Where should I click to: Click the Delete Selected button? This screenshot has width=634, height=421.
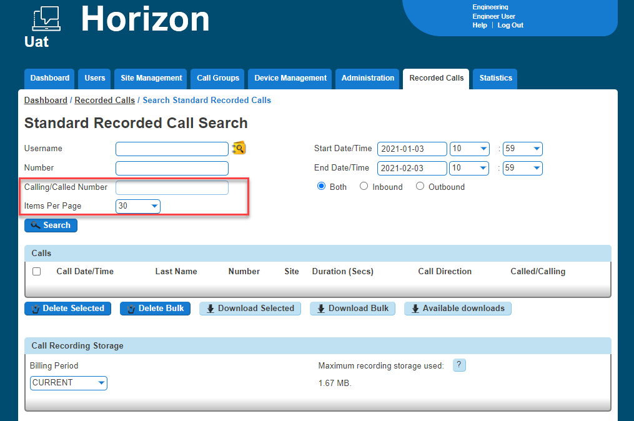[68, 309]
